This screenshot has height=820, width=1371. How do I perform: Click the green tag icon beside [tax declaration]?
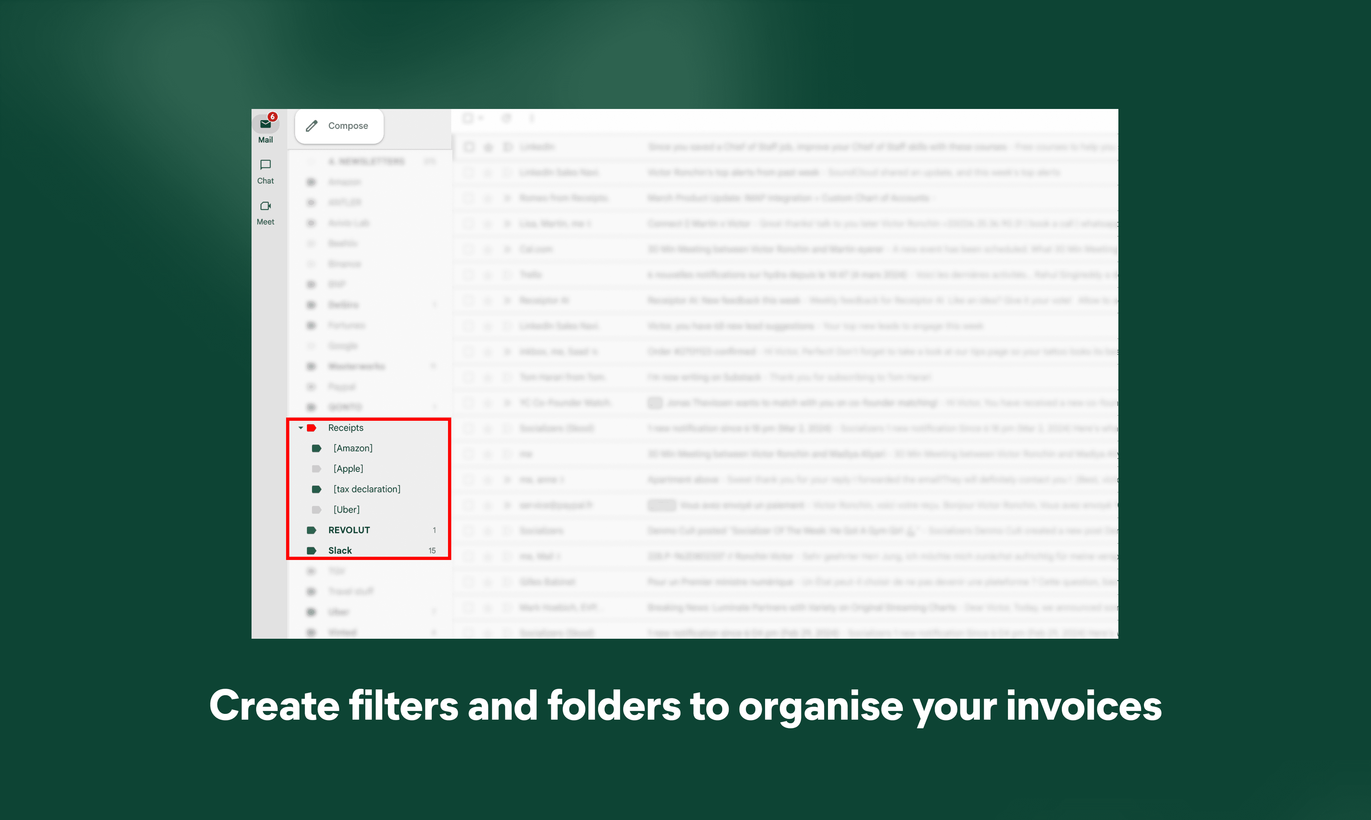pyautogui.click(x=316, y=488)
